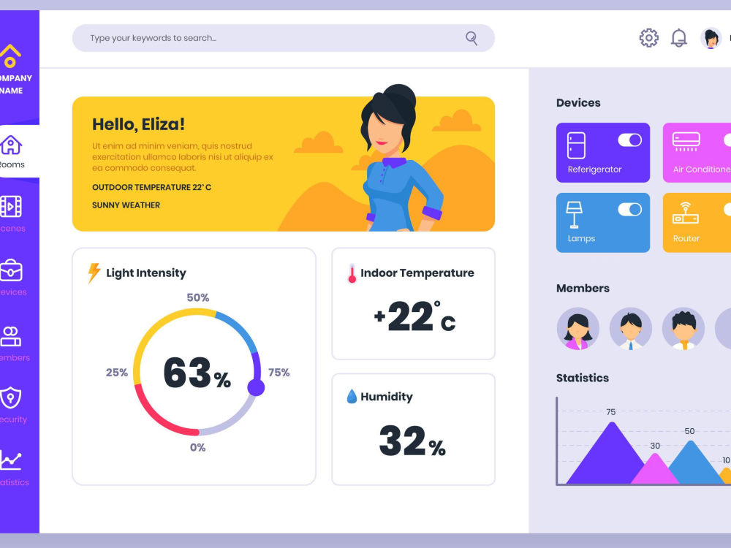Screen dimensions: 731x548
Task: Click the lightning bolt Light Intensity icon
Action: pyautogui.click(x=94, y=273)
